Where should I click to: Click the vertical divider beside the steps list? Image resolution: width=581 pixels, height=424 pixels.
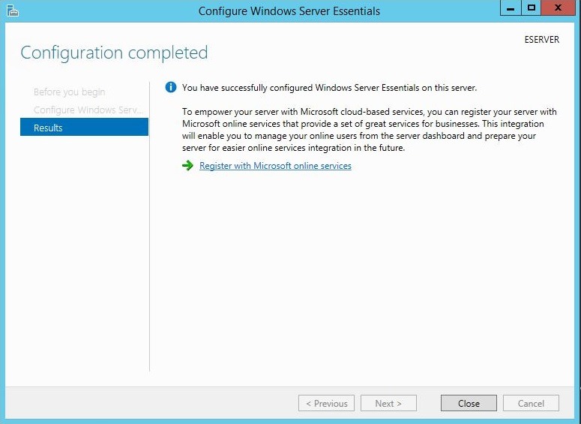(150, 225)
